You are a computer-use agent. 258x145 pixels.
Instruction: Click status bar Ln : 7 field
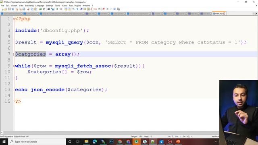point(171,137)
